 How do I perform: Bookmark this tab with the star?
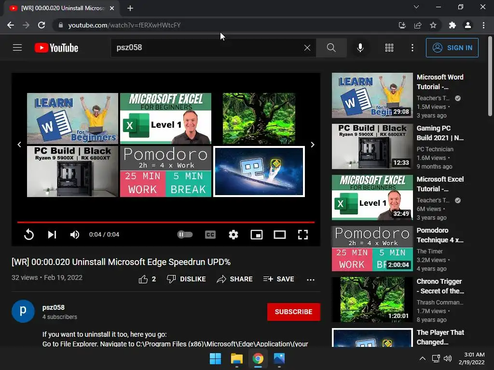pyautogui.click(x=433, y=25)
